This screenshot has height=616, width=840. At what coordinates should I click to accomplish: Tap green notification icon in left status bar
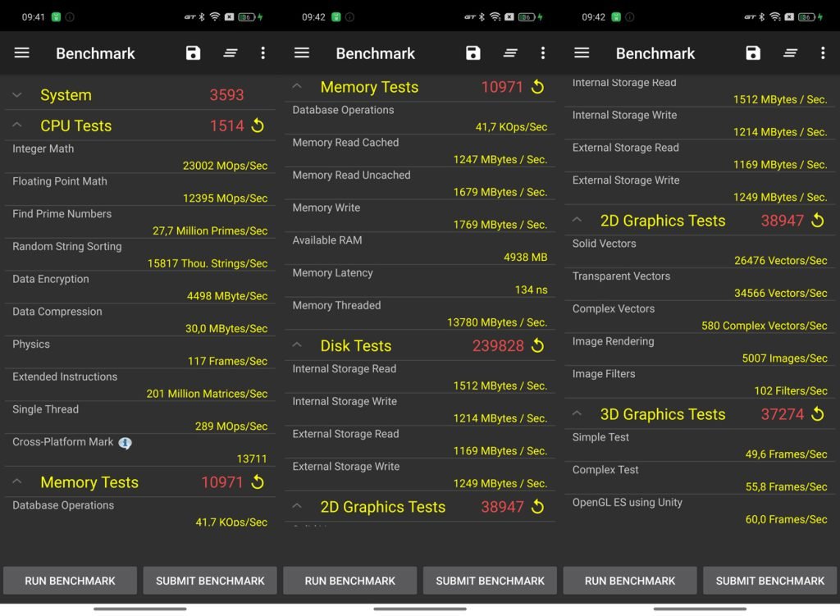click(x=56, y=16)
